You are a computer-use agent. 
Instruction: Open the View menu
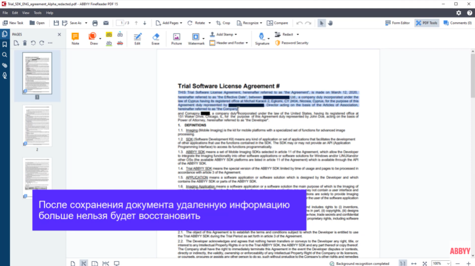coord(26,13)
